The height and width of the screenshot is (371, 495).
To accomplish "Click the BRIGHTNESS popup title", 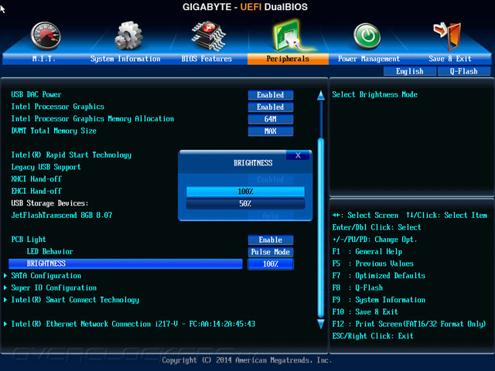I will [253, 163].
